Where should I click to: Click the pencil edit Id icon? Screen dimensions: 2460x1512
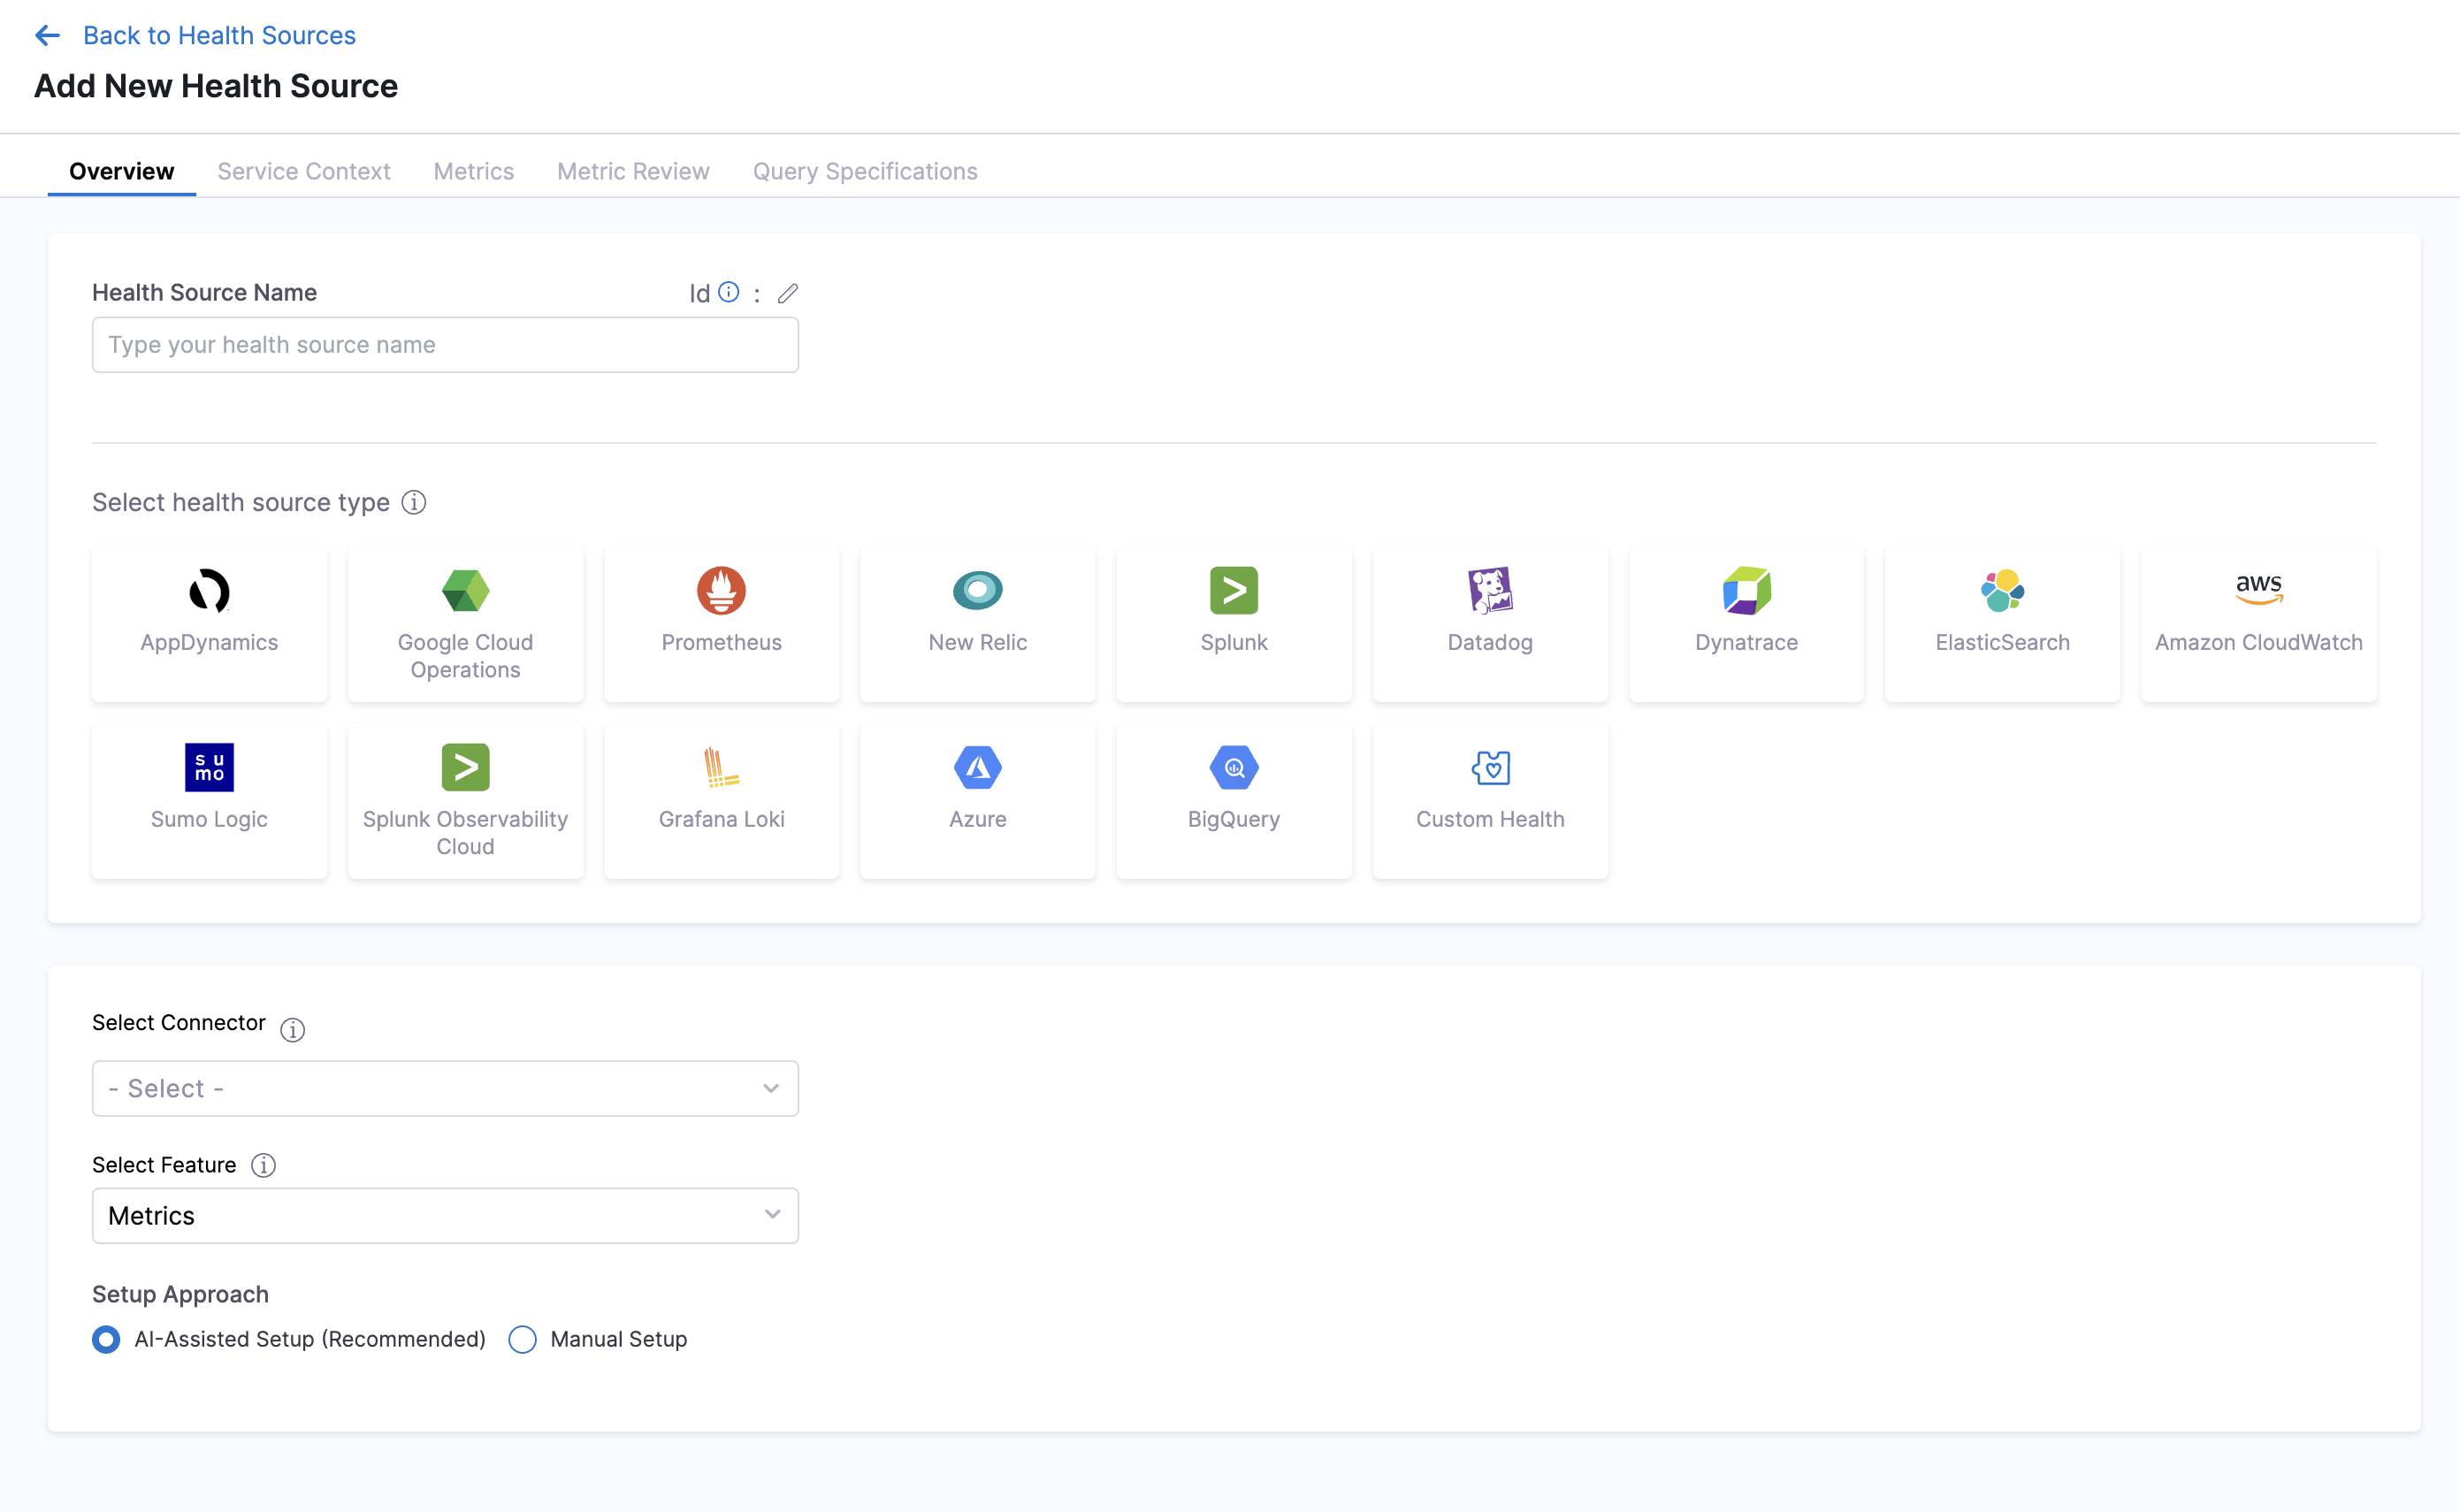click(788, 293)
